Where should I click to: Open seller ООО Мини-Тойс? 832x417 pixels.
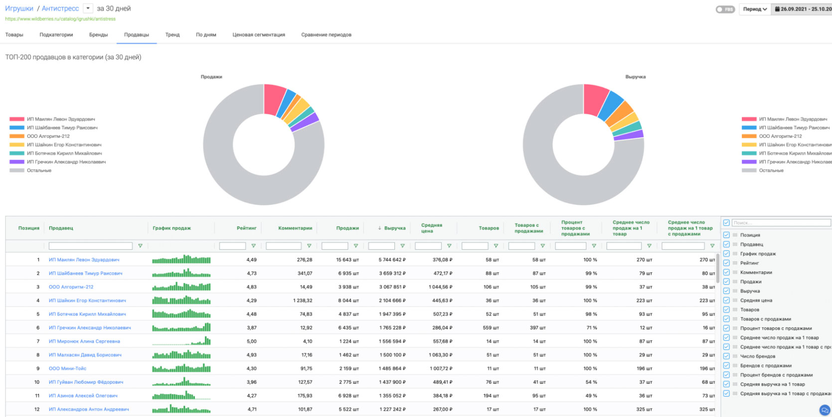67,369
